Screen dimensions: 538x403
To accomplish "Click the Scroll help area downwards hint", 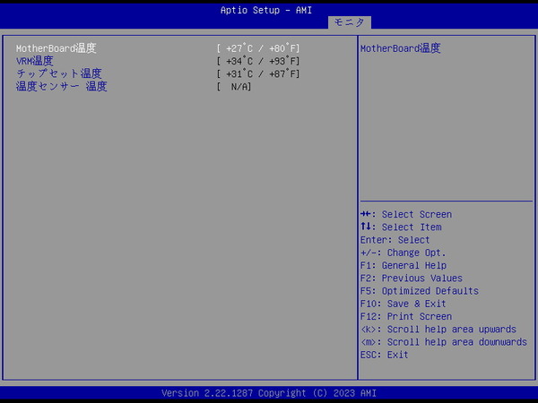I will 444,342.
